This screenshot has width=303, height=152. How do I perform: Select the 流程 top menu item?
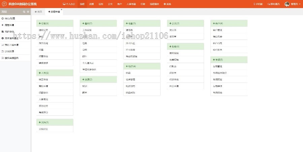click(82, 4)
